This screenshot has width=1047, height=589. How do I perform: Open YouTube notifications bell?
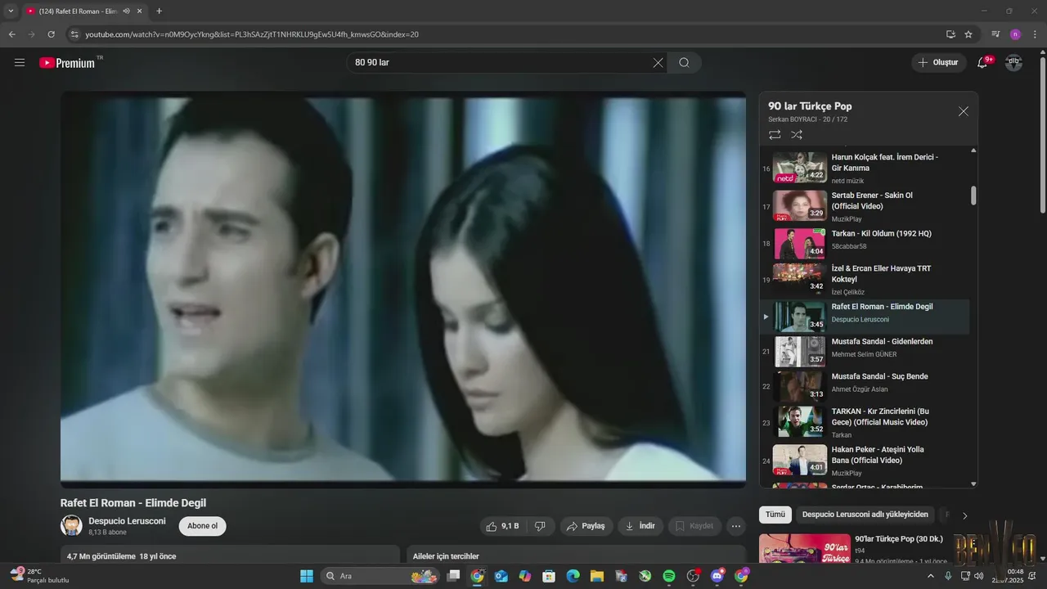pyautogui.click(x=984, y=62)
